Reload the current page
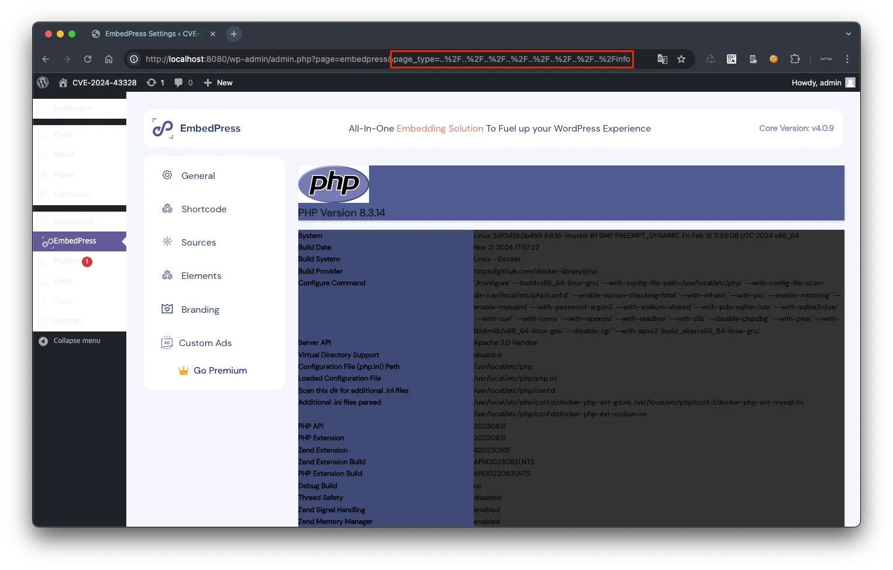893x570 pixels. click(x=88, y=59)
